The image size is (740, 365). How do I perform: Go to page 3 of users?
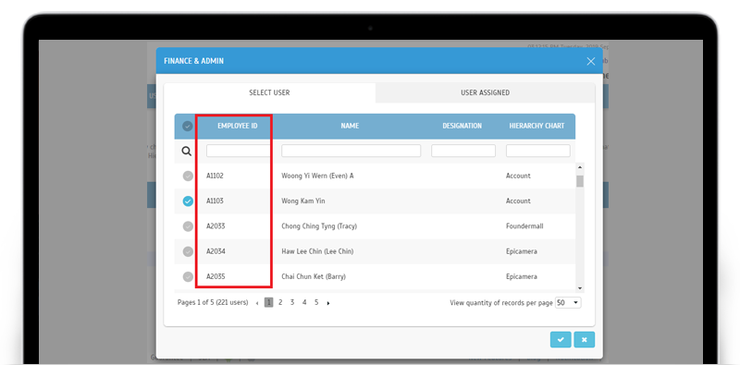coord(292,303)
